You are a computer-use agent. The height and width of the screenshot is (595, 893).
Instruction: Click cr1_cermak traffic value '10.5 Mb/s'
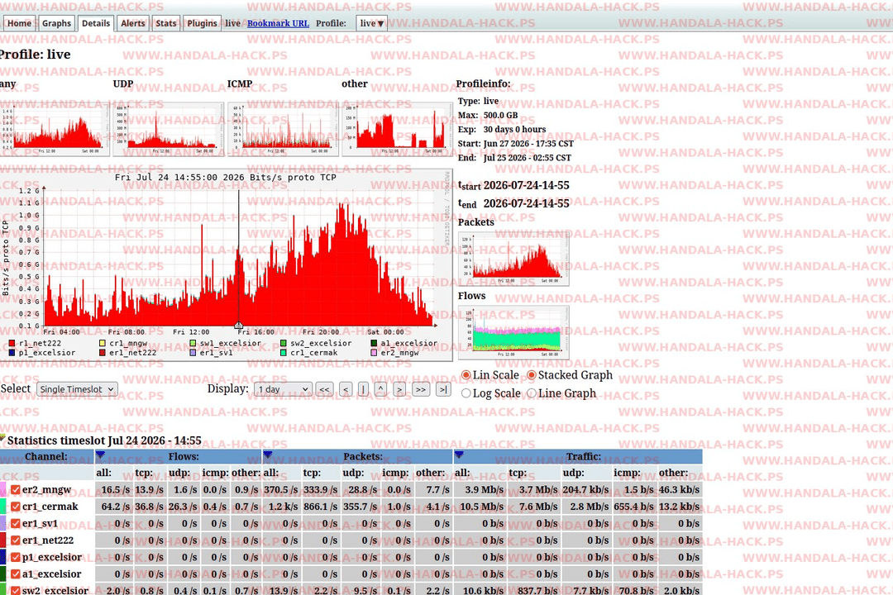(482, 507)
